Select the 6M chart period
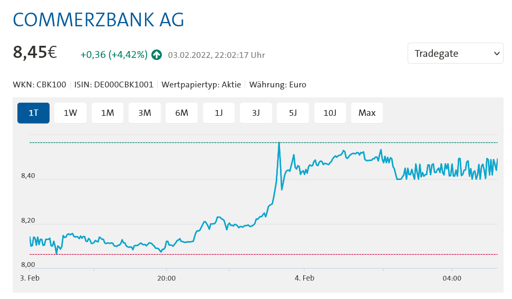Screen dimensions: 512x299 click(181, 113)
